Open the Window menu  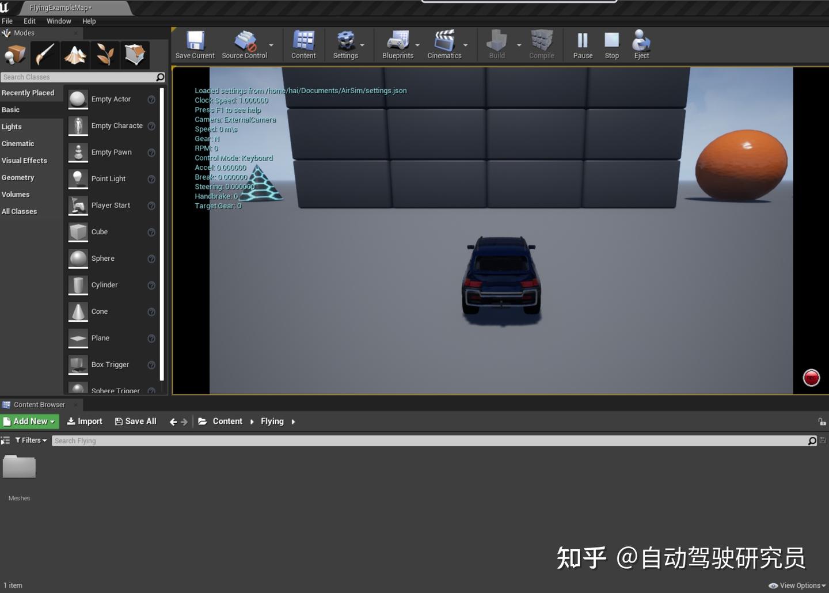pyautogui.click(x=59, y=21)
